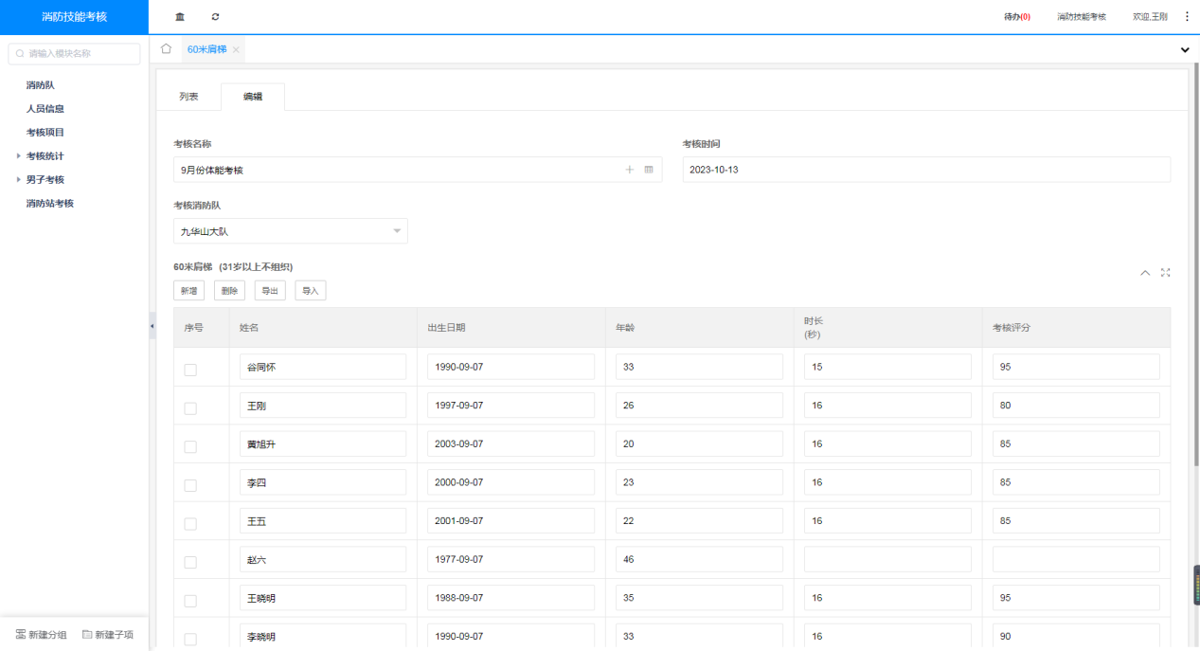Collapse the left sidebar with the arrow handle
This screenshot has height=651, width=1200.
[152, 326]
